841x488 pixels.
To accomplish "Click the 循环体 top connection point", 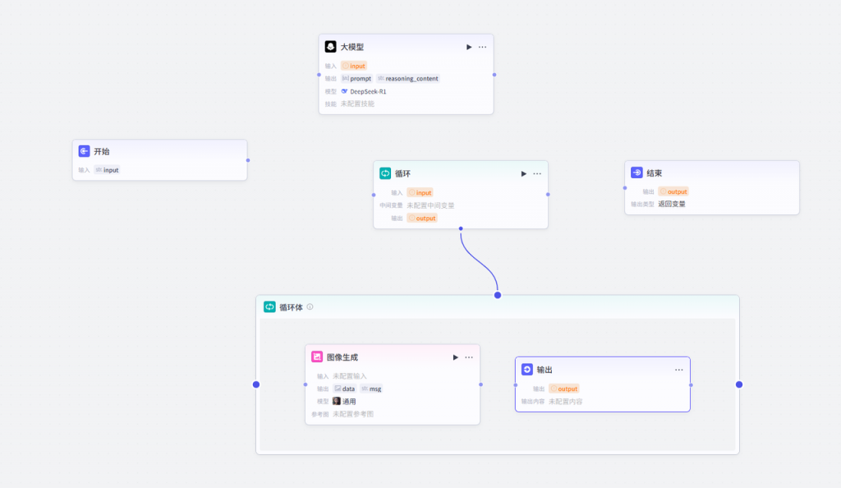I will click(x=497, y=295).
